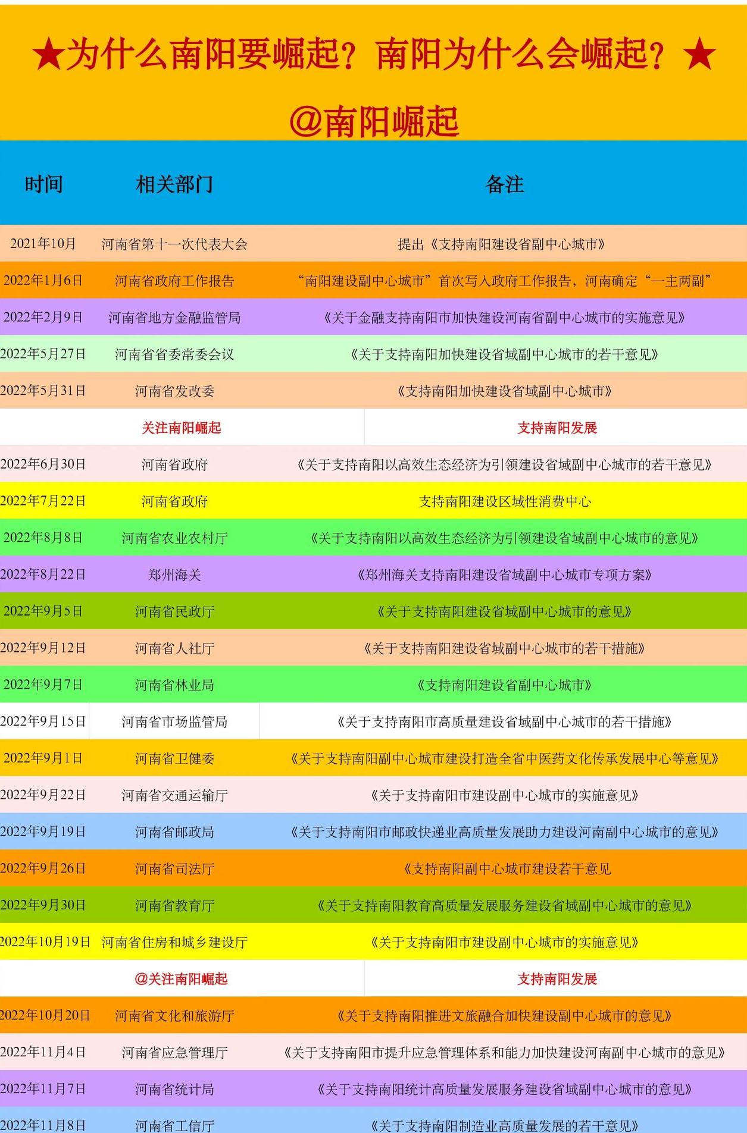Click the date "2022年9月15日"
The height and width of the screenshot is (1133, 747).
pos(43,722)
